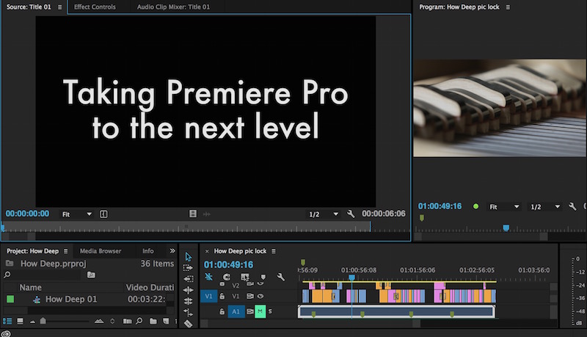This screenshot has height=337, width=587.
Task: Open Program monitor panel menu
Action: 508,7
